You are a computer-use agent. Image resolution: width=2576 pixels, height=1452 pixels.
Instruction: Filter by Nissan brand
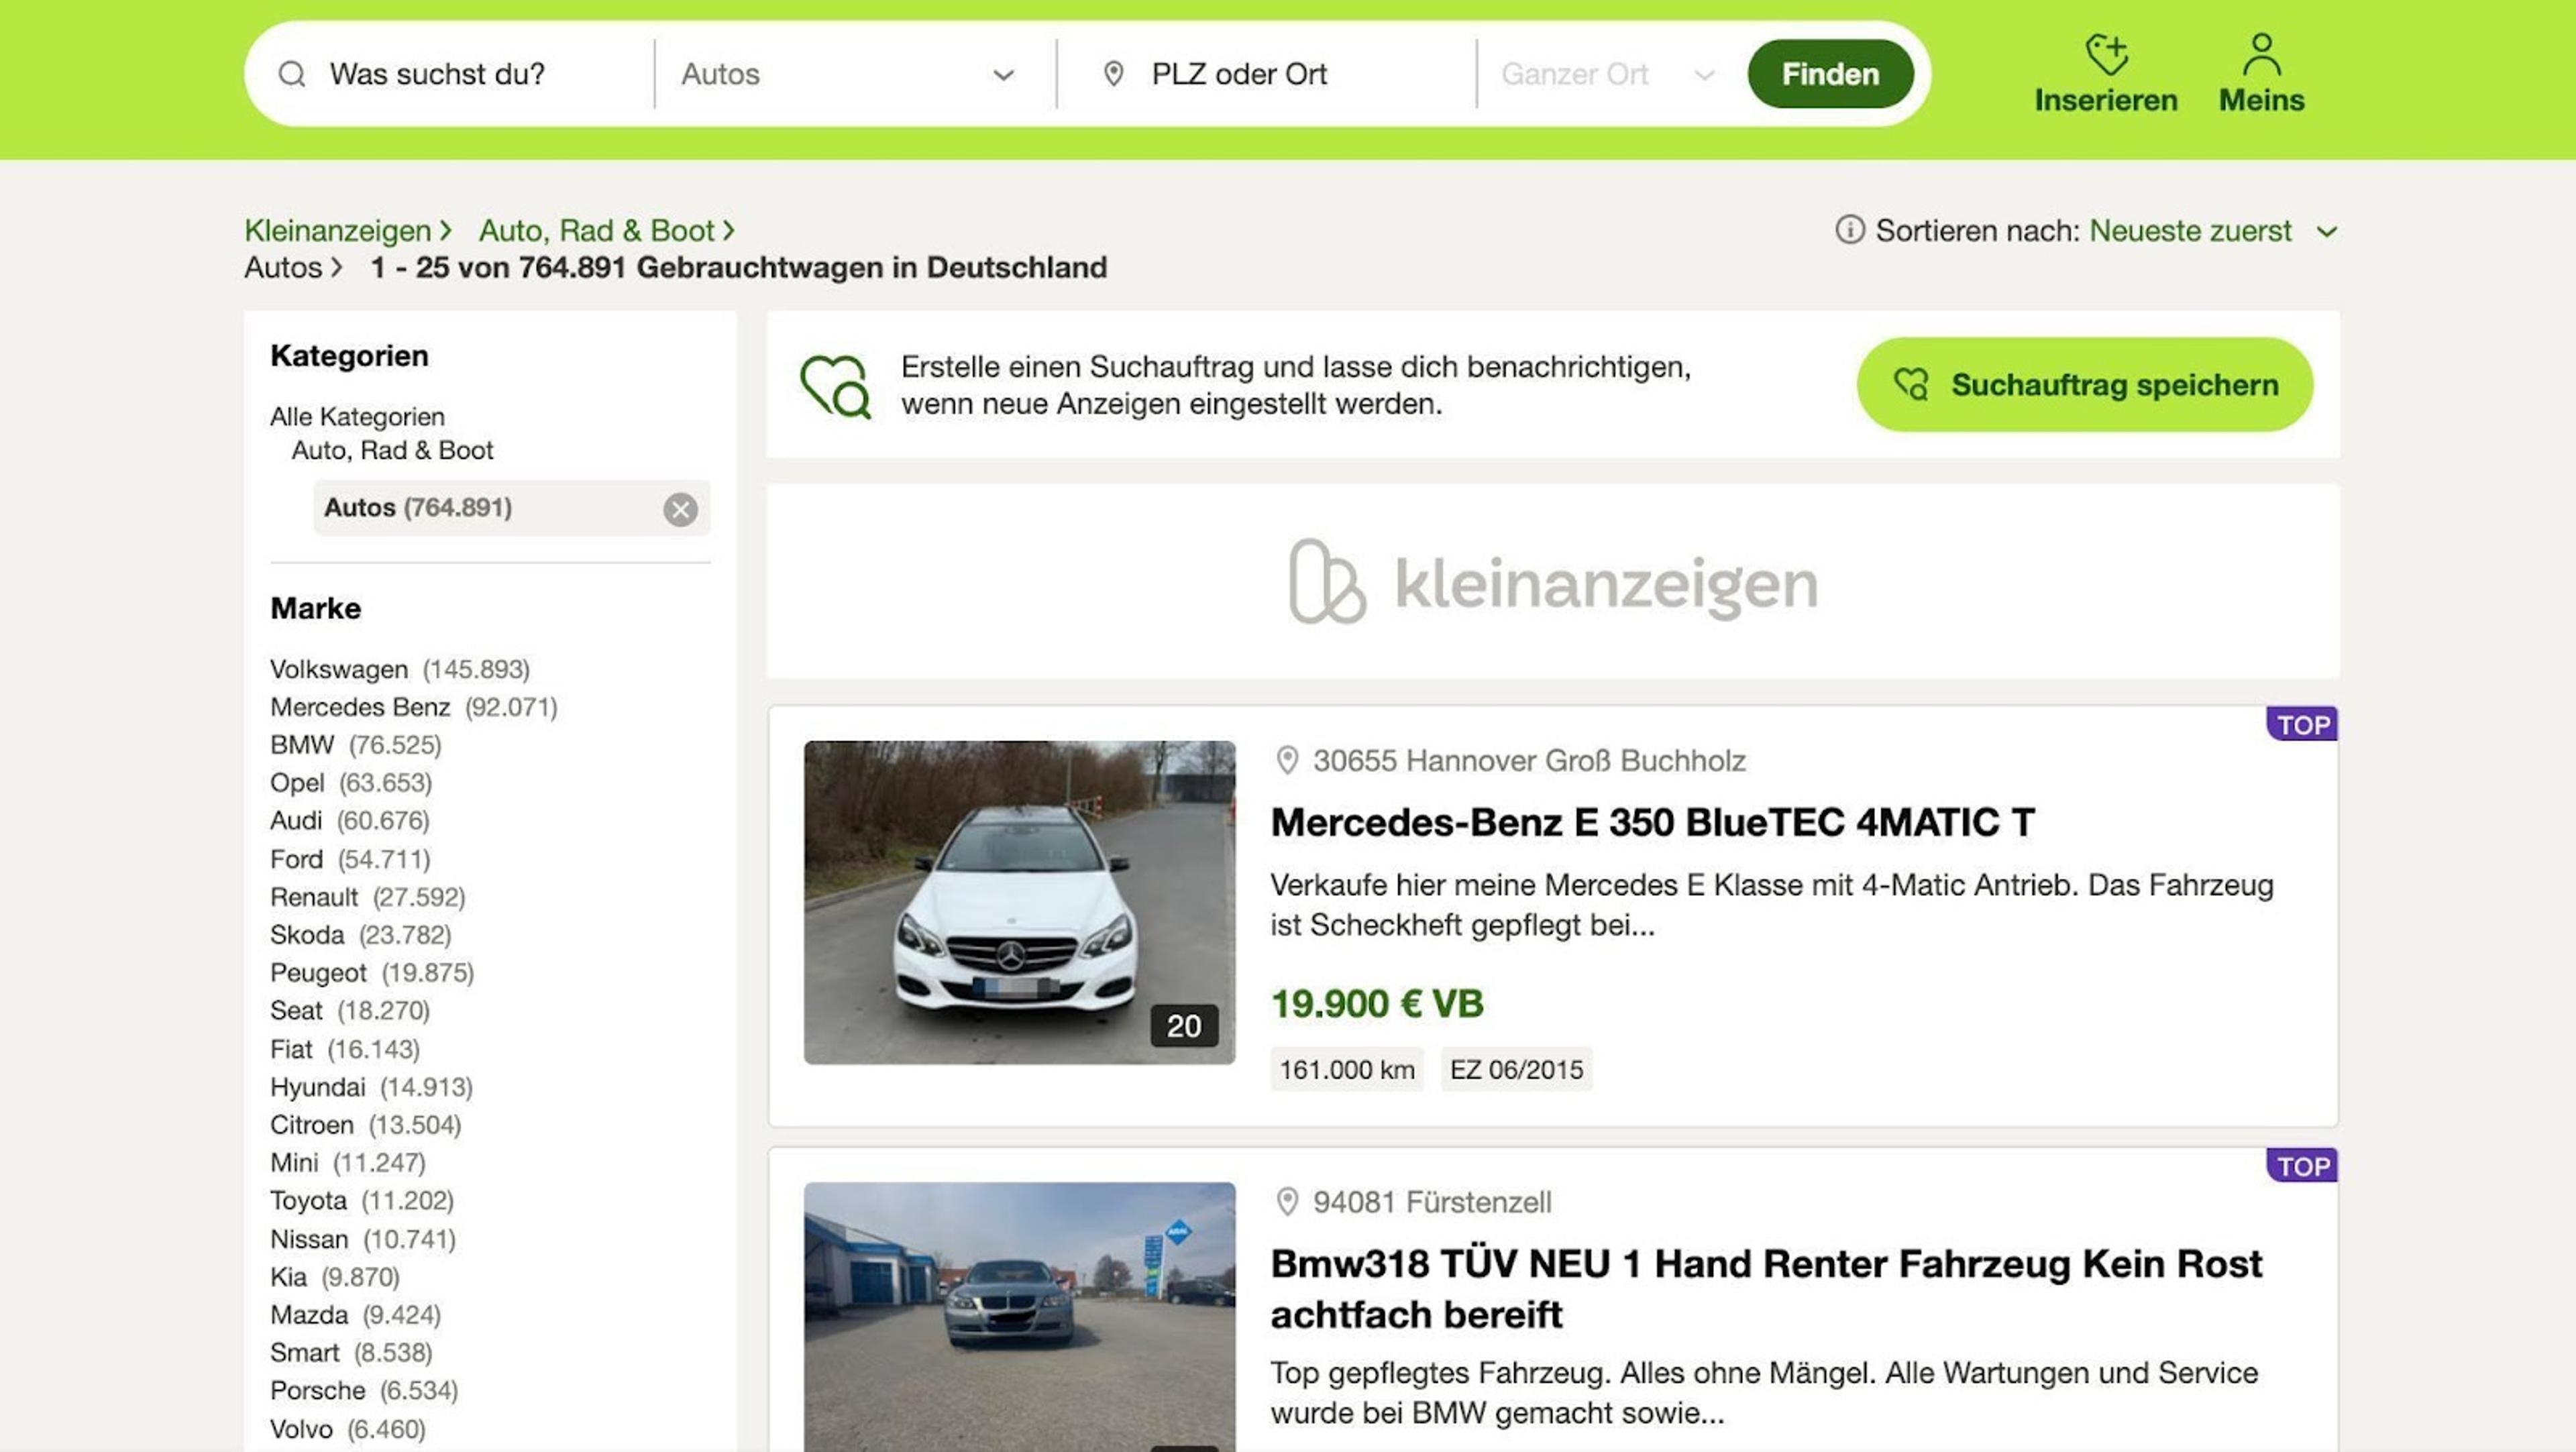[x=309, y=1240]
